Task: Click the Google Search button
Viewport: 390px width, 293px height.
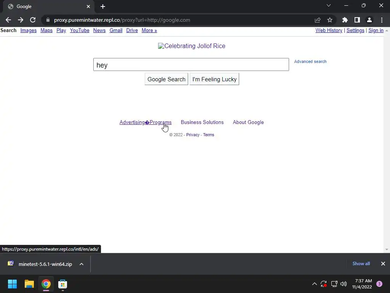Action: pos(166,79)
